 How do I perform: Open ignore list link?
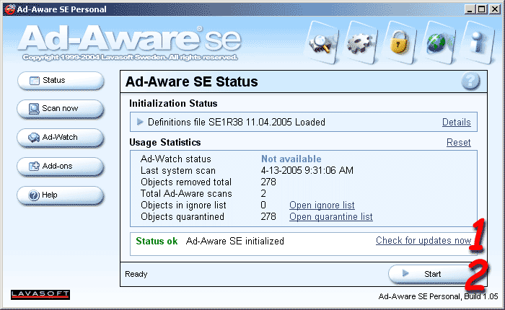tap(322, 205)
